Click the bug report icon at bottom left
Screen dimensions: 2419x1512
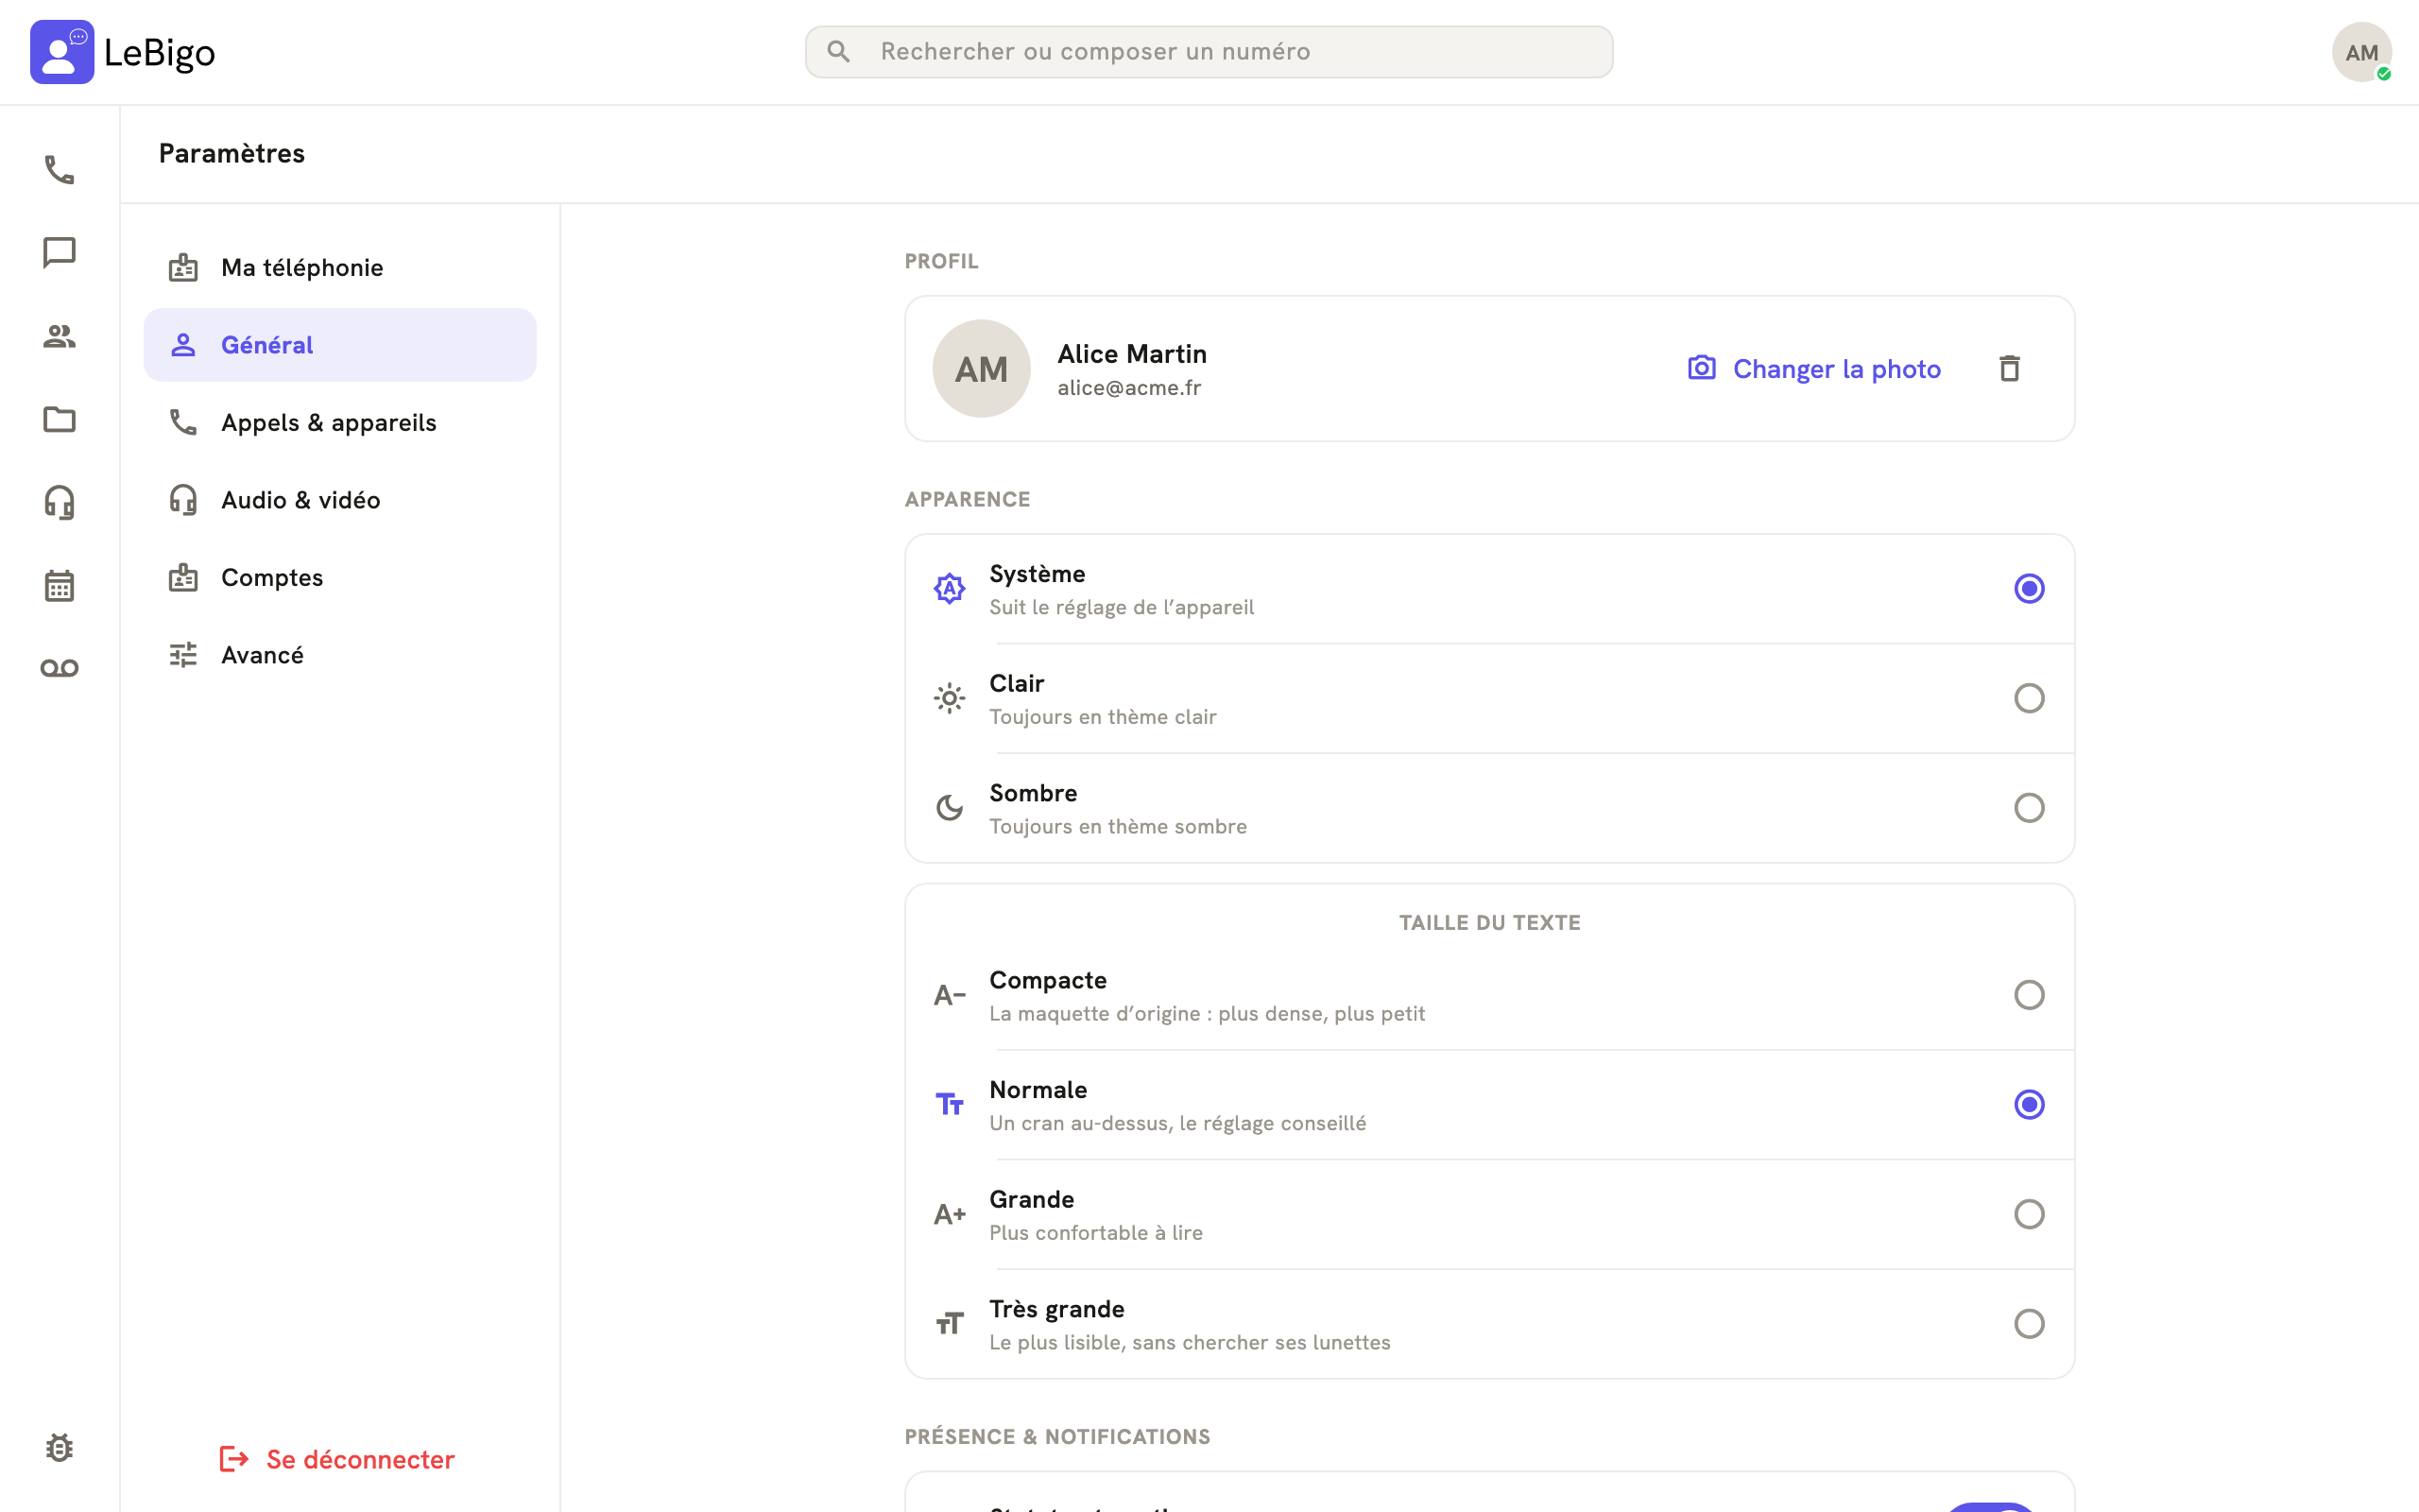point(59,1447)
